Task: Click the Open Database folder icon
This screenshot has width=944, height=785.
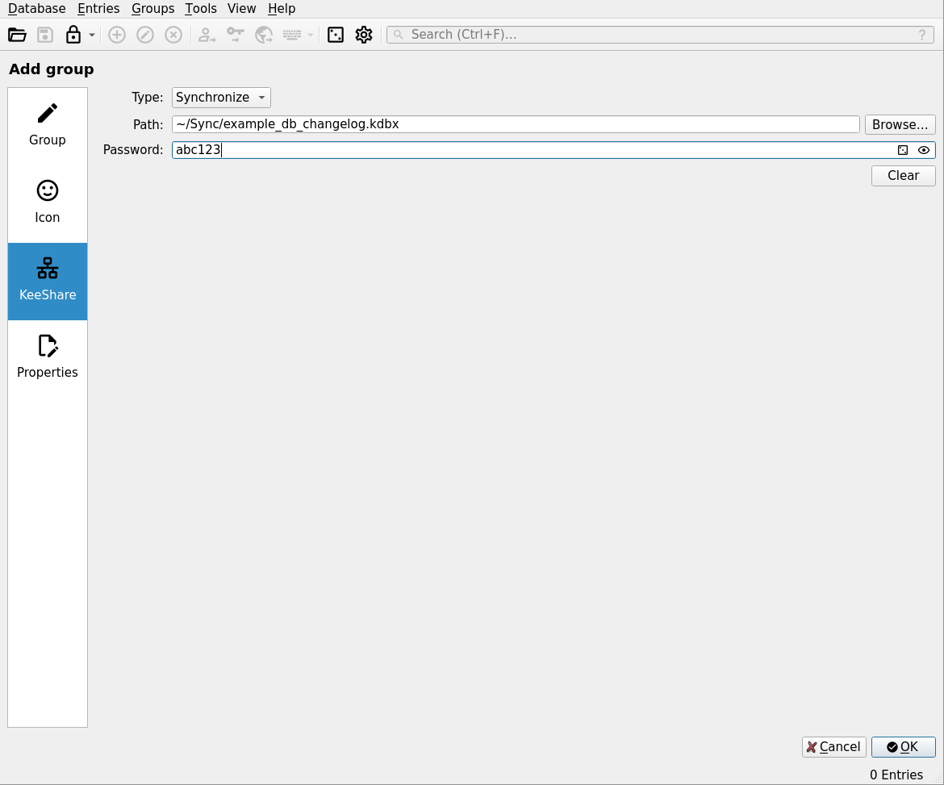Action: (17, 35)
